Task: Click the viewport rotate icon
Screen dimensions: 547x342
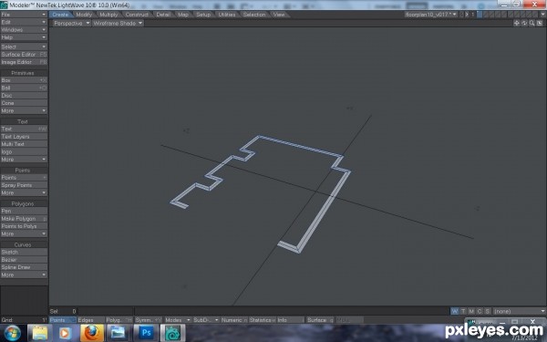Action: tap(524, 23)
